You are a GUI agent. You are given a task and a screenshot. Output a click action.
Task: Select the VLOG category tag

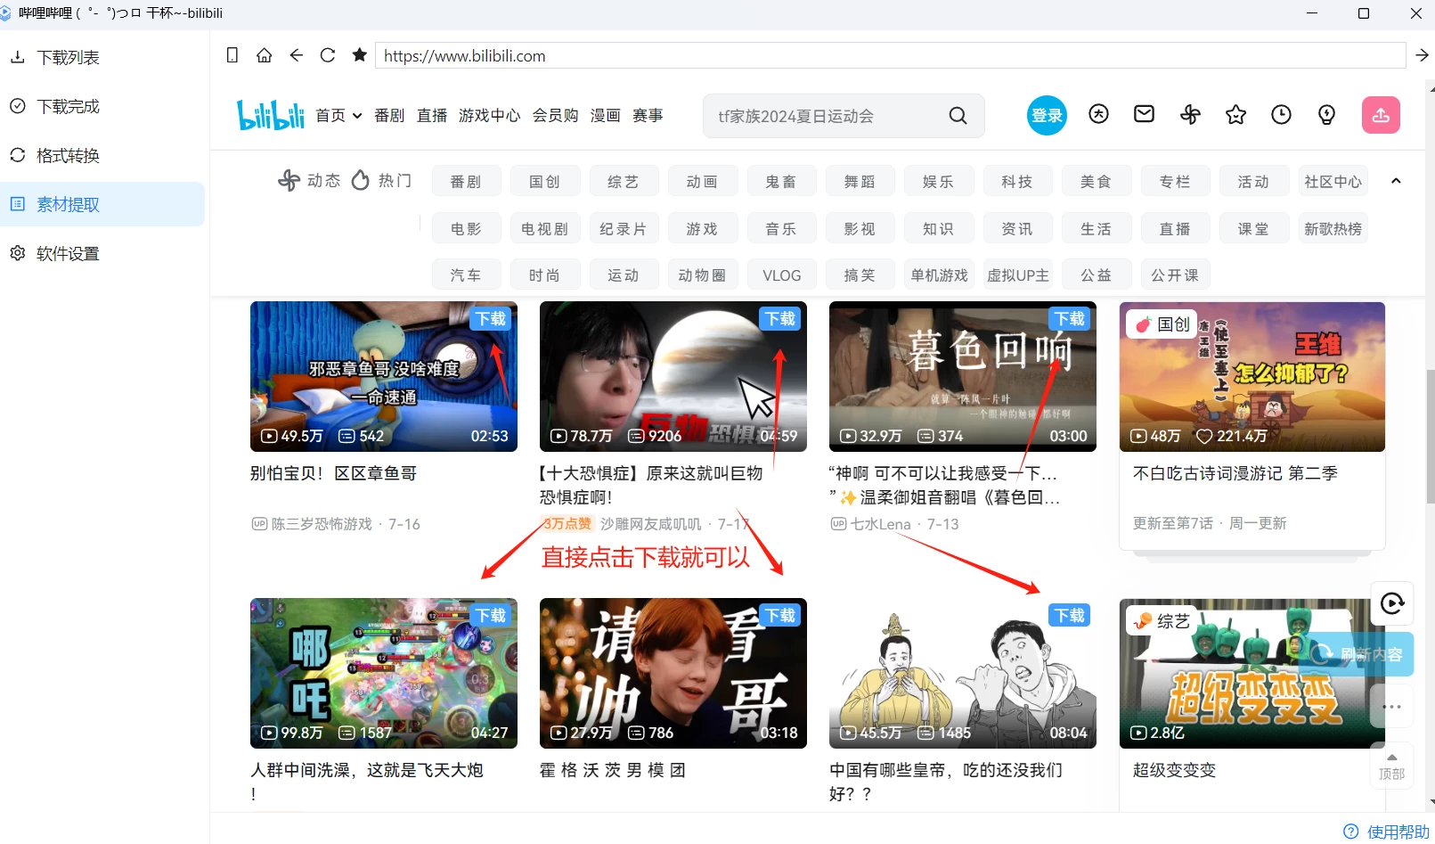[781, 275]
